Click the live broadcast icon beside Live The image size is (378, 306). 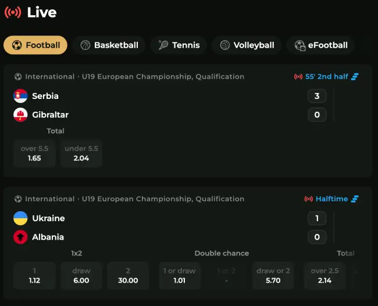click(13, 12)
